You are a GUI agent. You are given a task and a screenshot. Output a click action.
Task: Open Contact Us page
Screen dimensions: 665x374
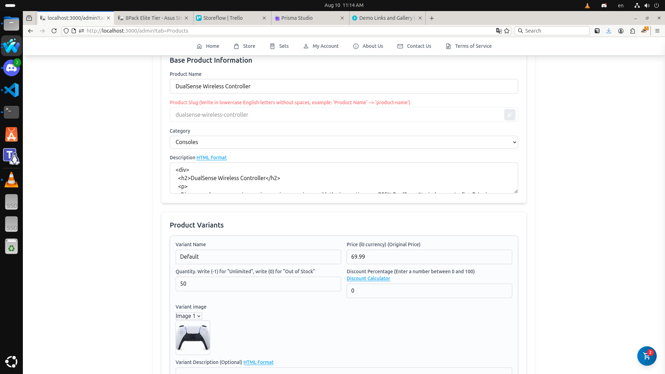coord(414,46)
